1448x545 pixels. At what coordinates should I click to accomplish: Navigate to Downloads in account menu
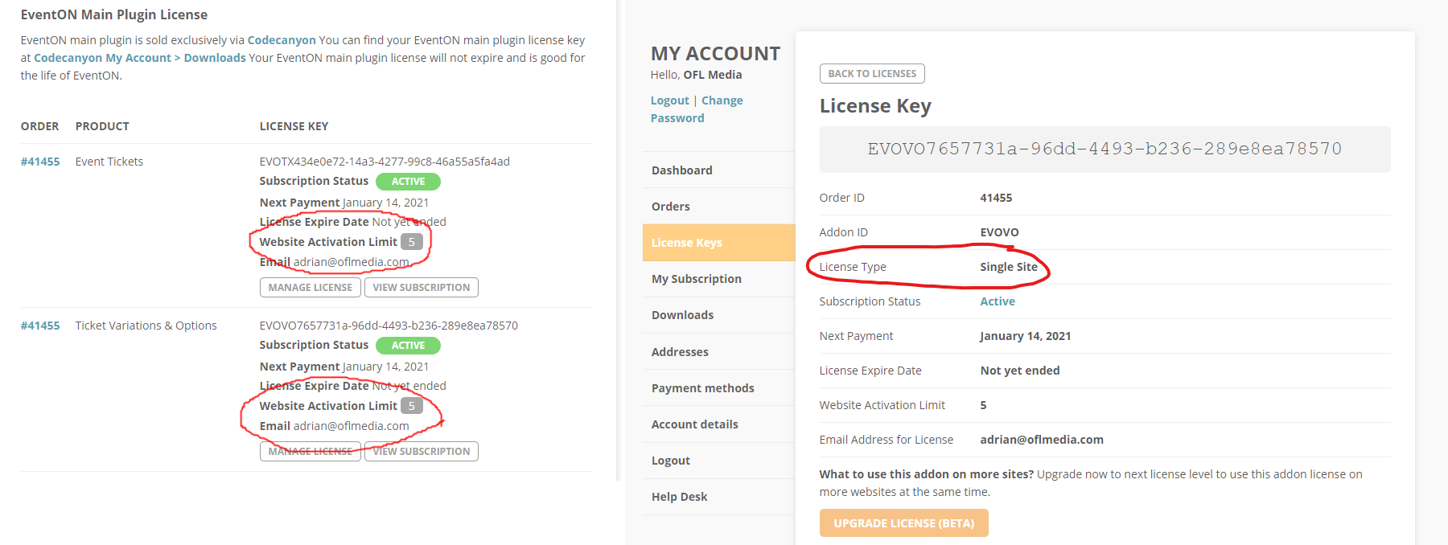[682, 315]
